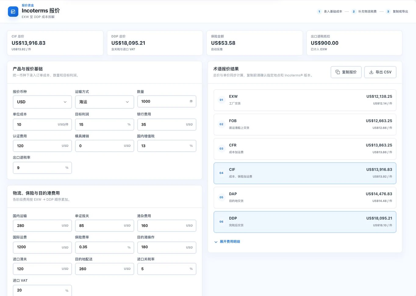Select the DDP quote result row
This screenshot has width=416, height=296.
click(x=305, y=222)
